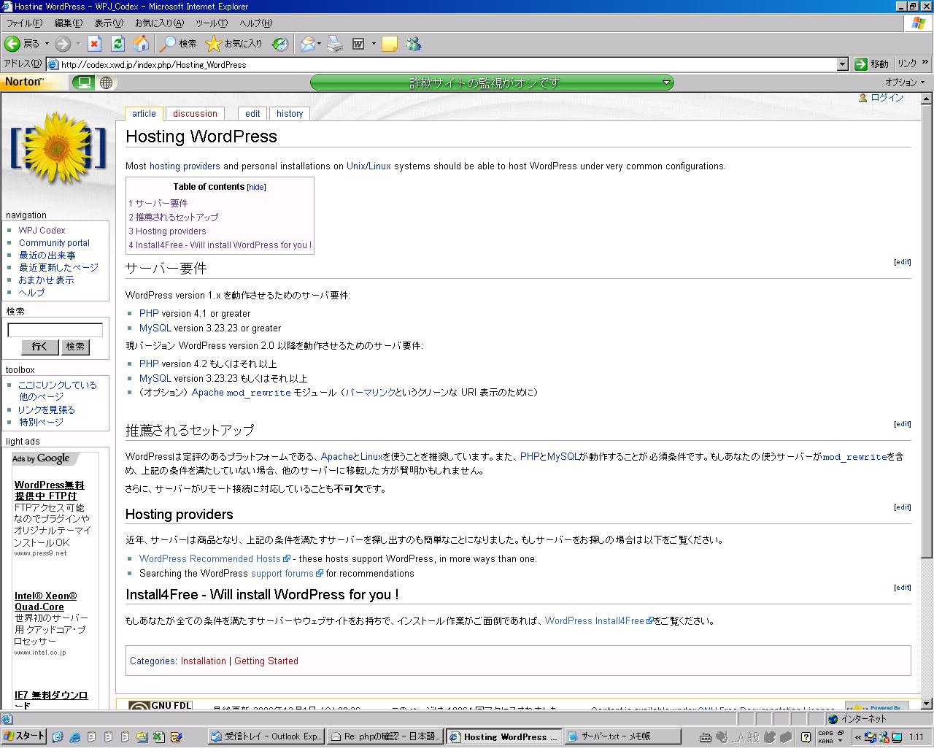Viewport: 934px width, 754px height.
Task: Open IME help question mark icon
Action: (x=806, y=736)
